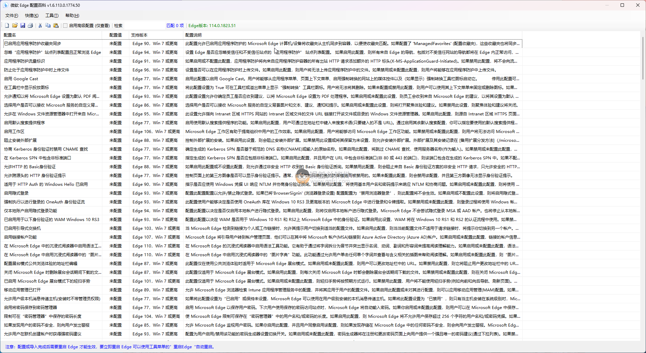Click Edge 101 version cell of 轻扫手势 row
This screenshot has width=646, height=353.
pos(156,281)
